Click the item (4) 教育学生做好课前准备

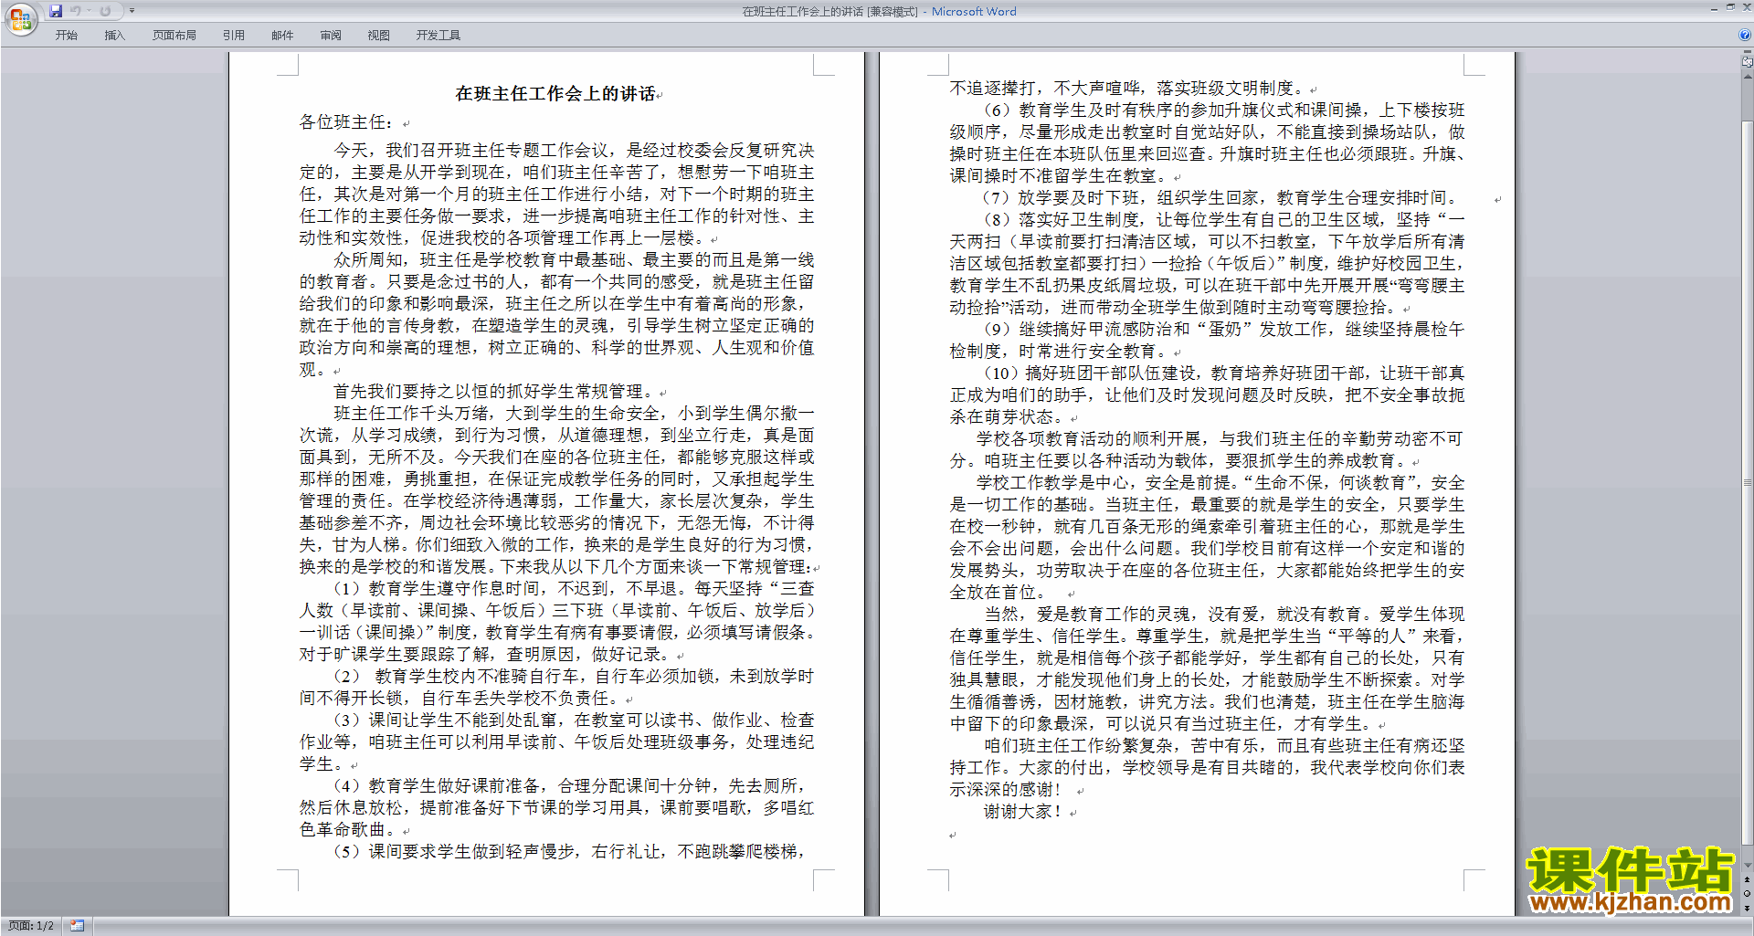[x=556, y=808]
